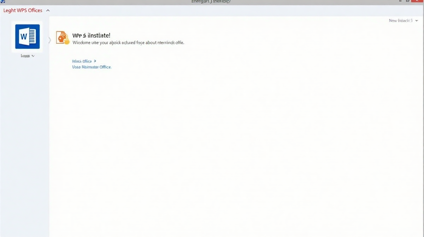Click the WPS welcome heading text
Image resolution: width=424 pixels, height=237 pixels.
[91, 36]
